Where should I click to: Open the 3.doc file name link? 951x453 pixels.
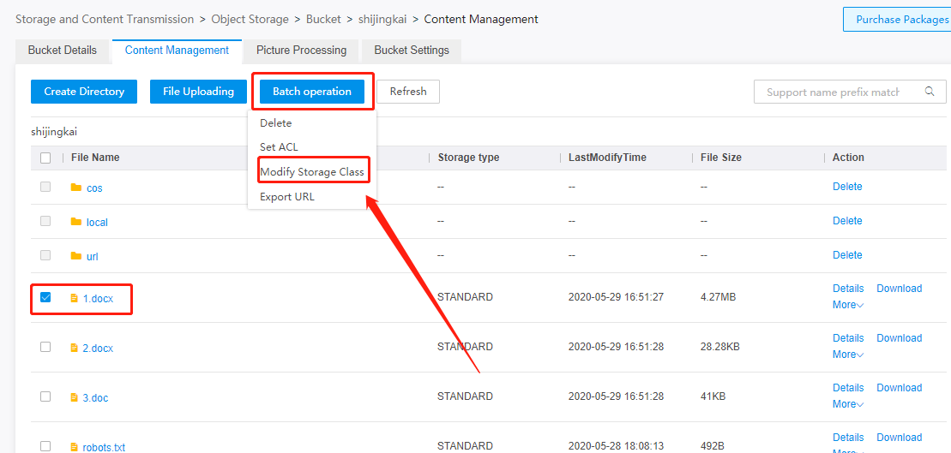[x=96, y=398]
